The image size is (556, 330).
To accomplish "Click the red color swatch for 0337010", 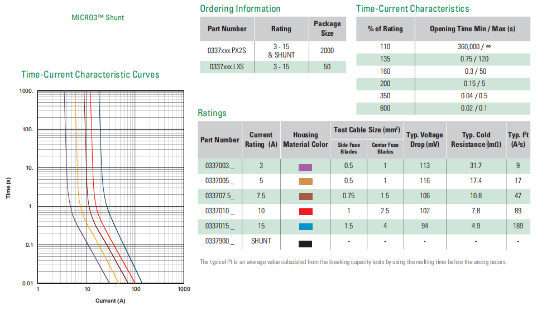I will click(x=305, y=212).
